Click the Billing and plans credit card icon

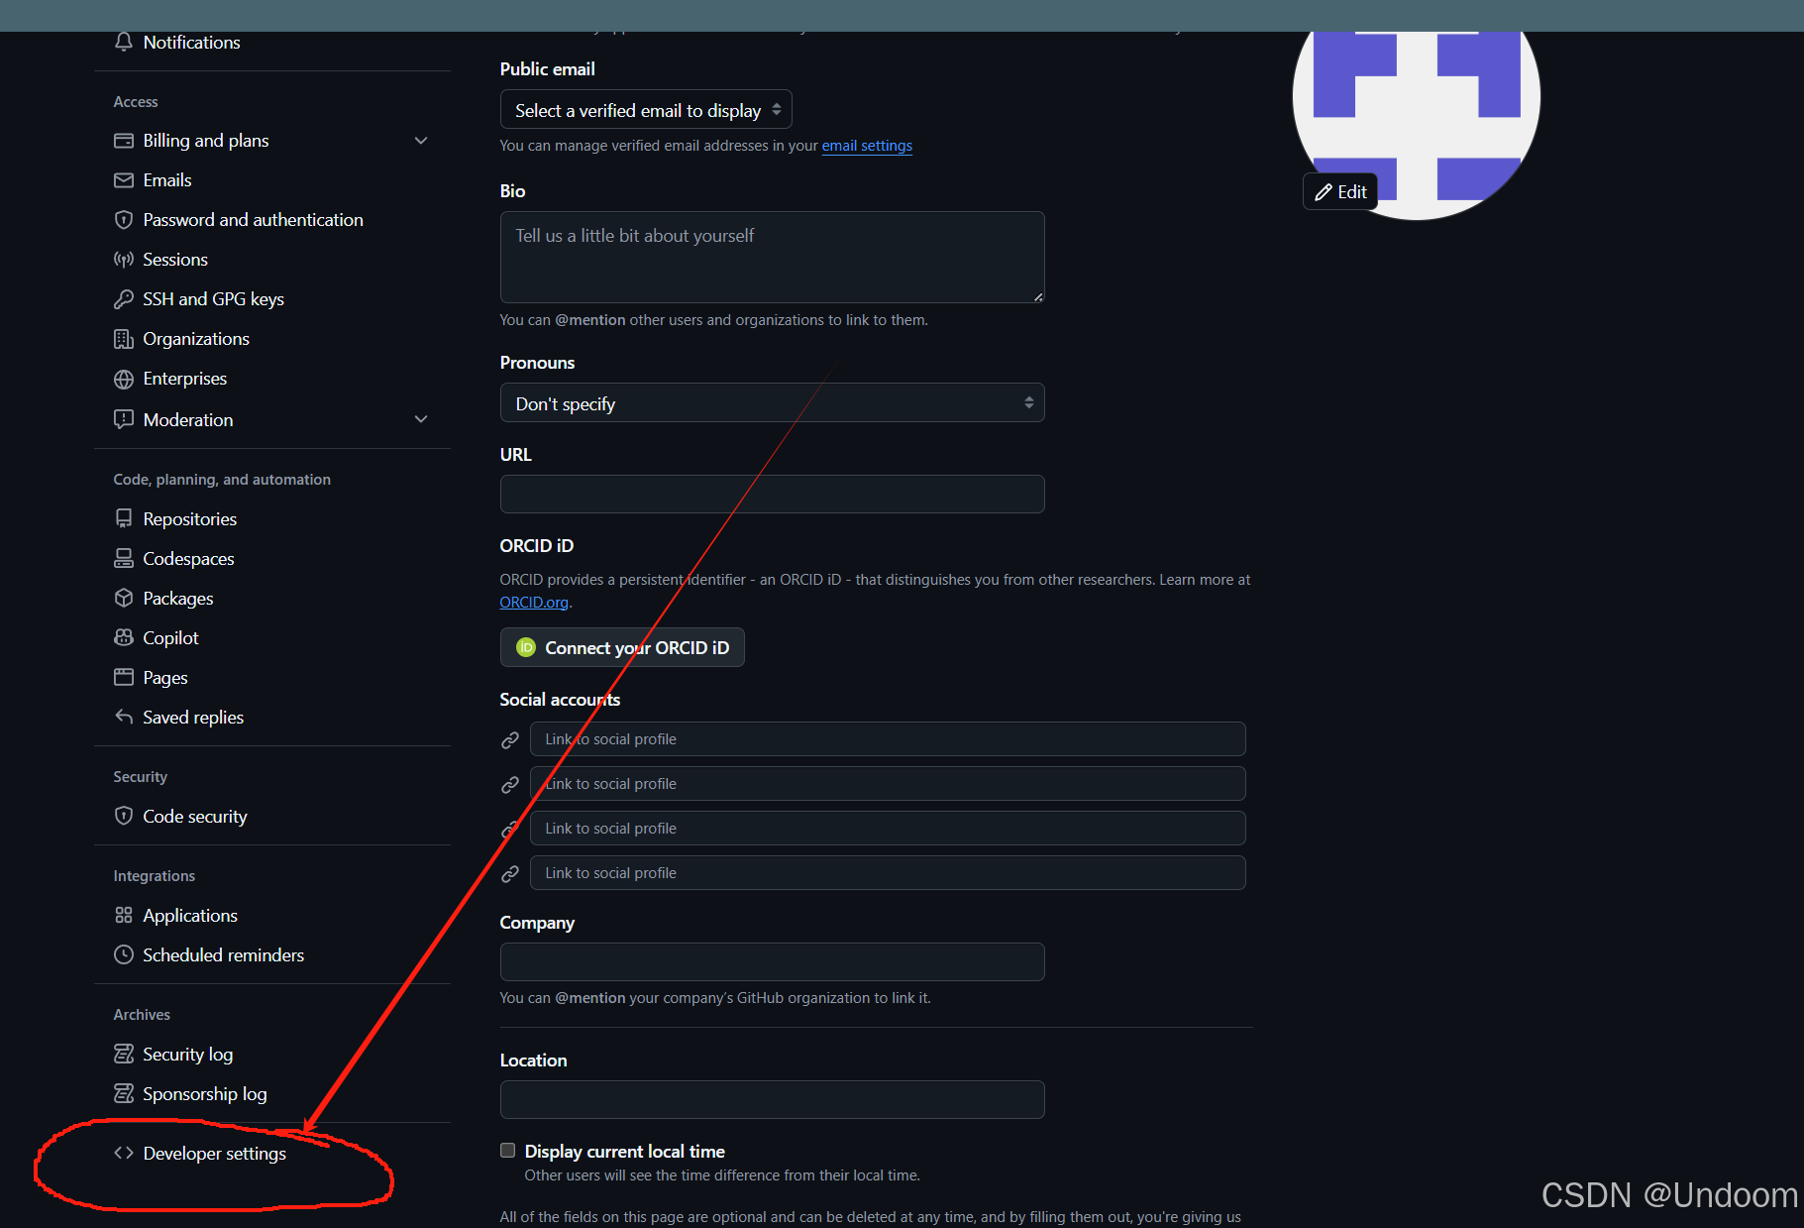tap(123, 141)
